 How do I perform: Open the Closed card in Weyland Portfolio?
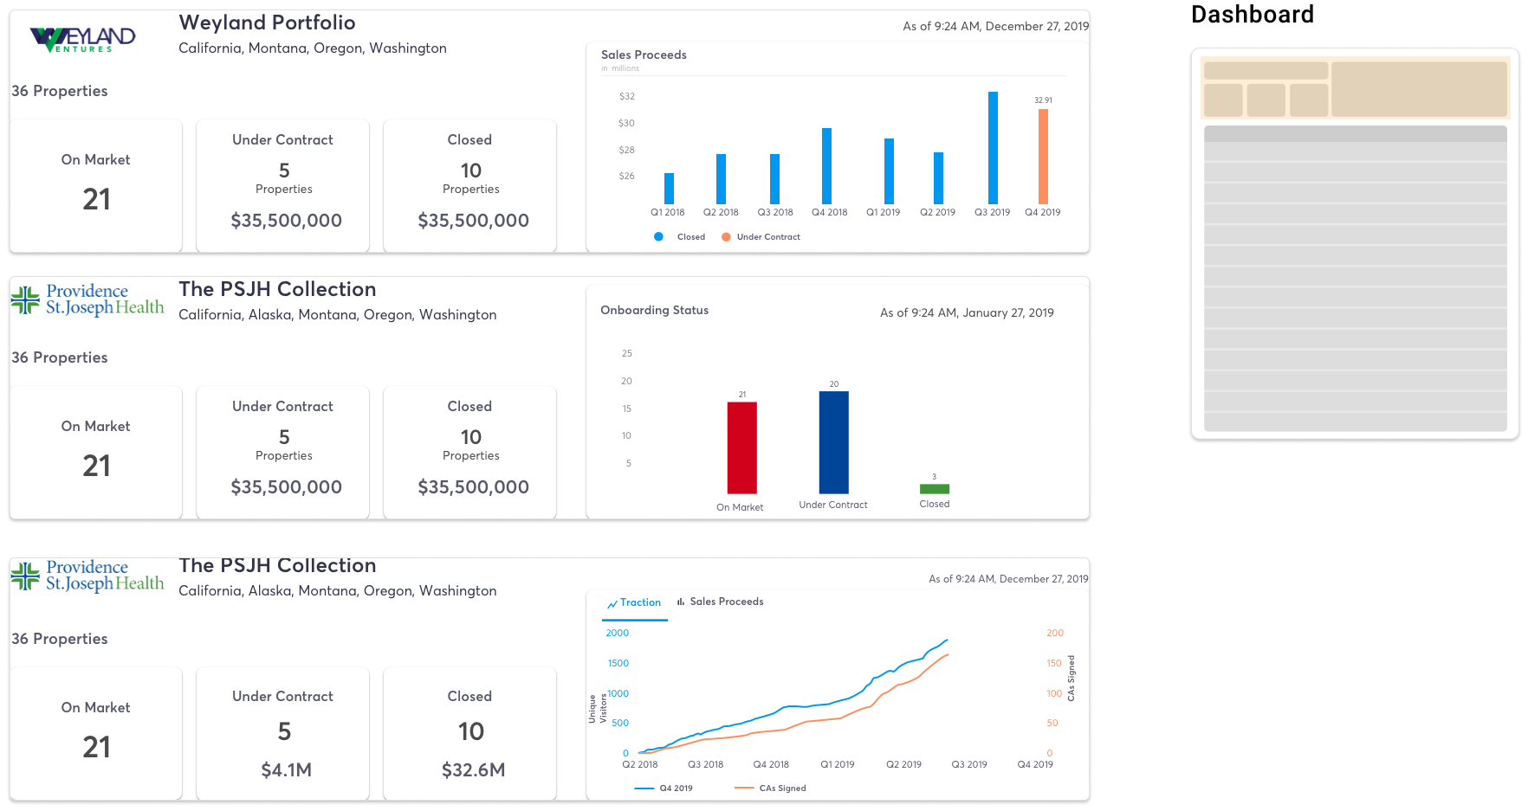click(470, 186)
